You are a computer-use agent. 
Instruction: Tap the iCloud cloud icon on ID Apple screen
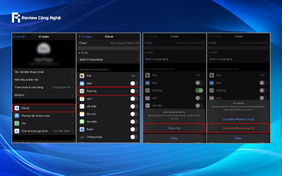[17, 108]
